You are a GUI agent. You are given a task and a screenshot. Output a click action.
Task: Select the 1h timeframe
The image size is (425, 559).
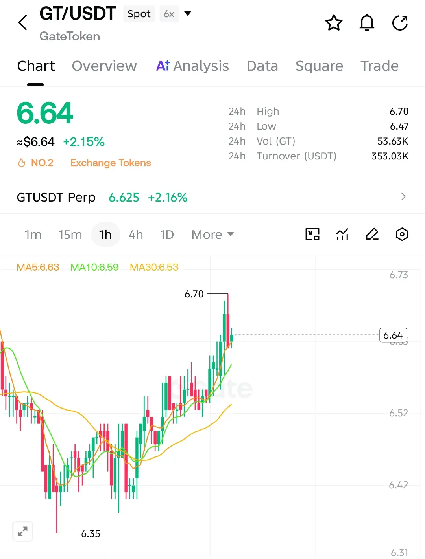(x=105, y=235)
